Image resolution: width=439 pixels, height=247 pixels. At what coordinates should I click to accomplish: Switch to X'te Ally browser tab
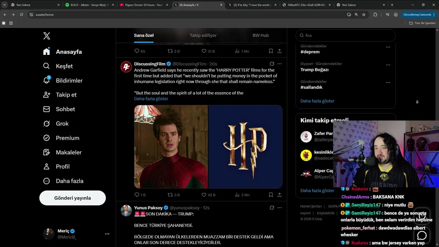252,5
